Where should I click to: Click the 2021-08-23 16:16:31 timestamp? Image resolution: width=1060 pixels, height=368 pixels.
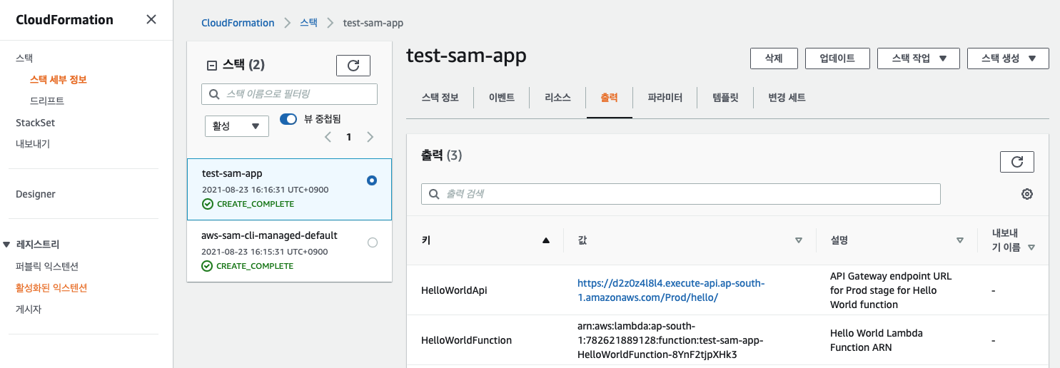pyautogui.click(x=265, y=190)
